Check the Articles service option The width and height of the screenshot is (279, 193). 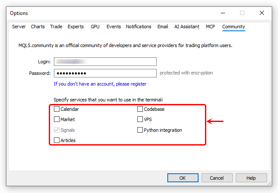coord(56,140)
